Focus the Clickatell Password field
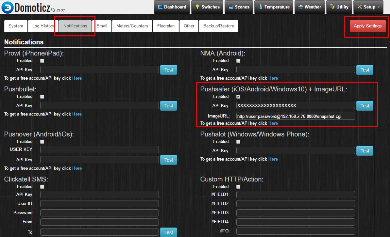Viewport: 390px width, 237px height. pyautogui.click(x=99, y=213)
